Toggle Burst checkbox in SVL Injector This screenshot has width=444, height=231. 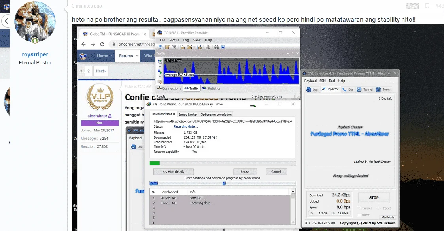[359, 215]
